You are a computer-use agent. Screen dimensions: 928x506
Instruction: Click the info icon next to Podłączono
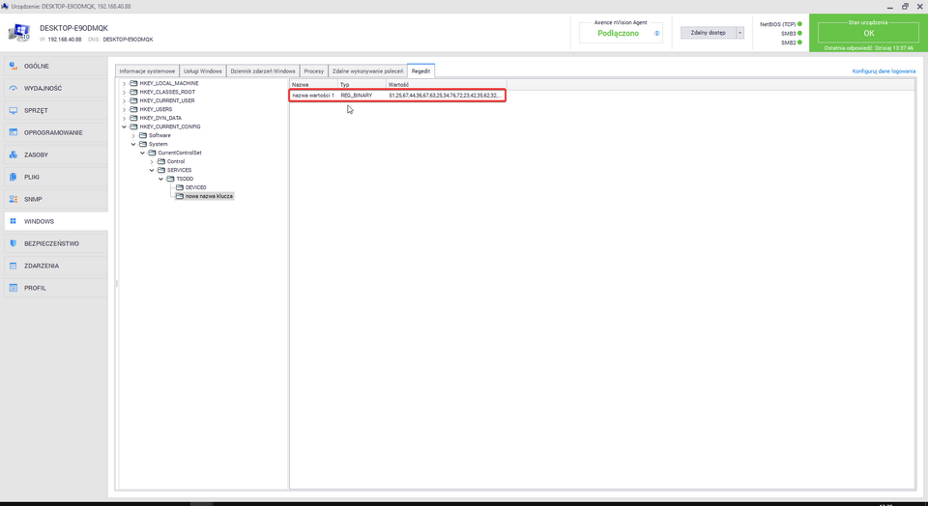tap(657, 34)
